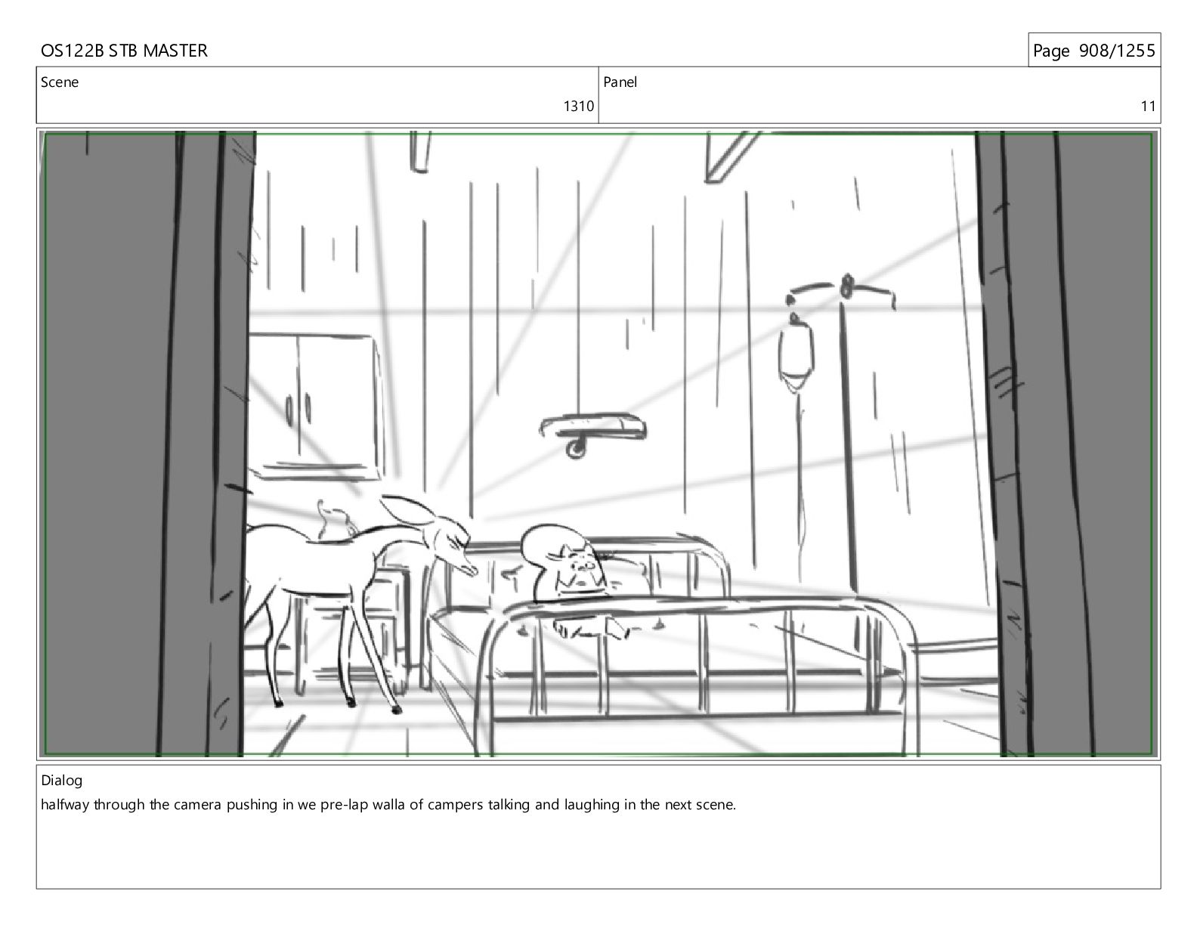Select the scene number 1310
Viewport: 1197px width, 925px height.
[x=578, y=107]
